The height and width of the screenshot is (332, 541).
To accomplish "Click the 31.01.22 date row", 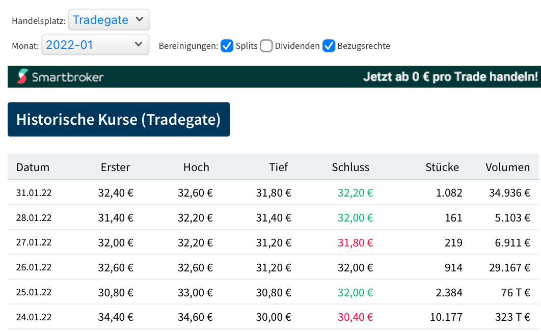I will [34, 193].
